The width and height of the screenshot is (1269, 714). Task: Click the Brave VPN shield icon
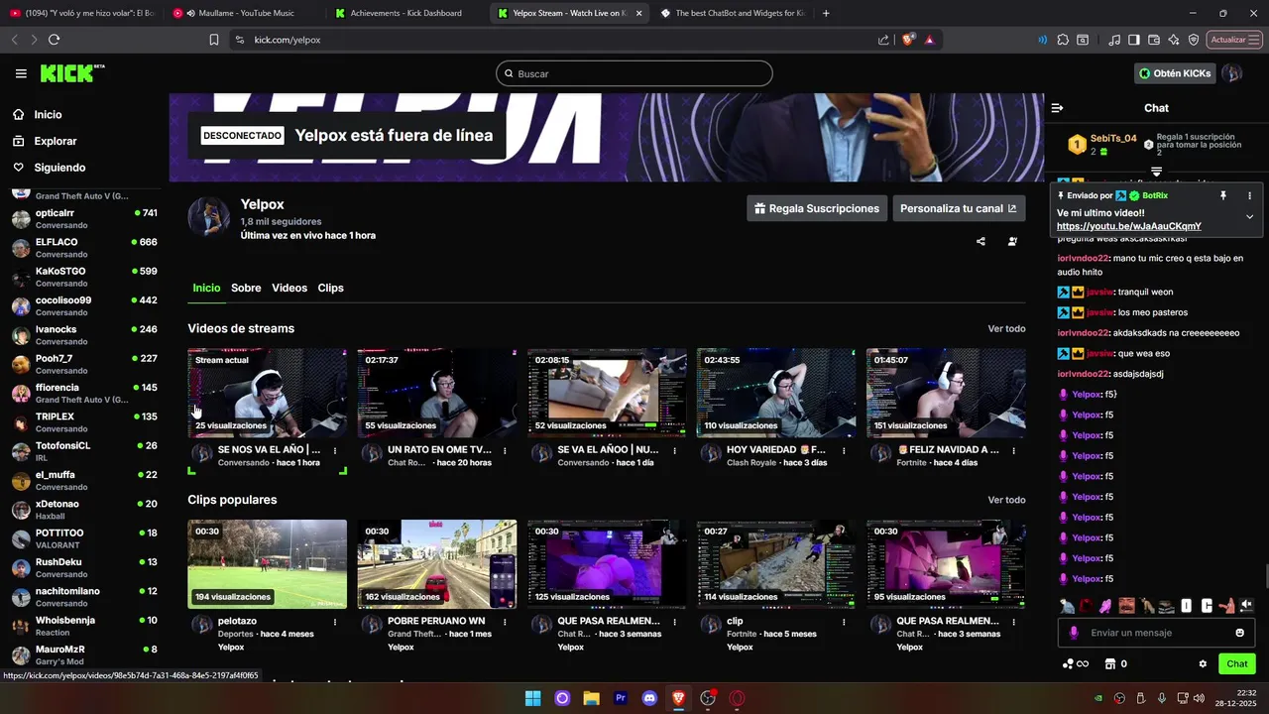[x=1194, y=40]
